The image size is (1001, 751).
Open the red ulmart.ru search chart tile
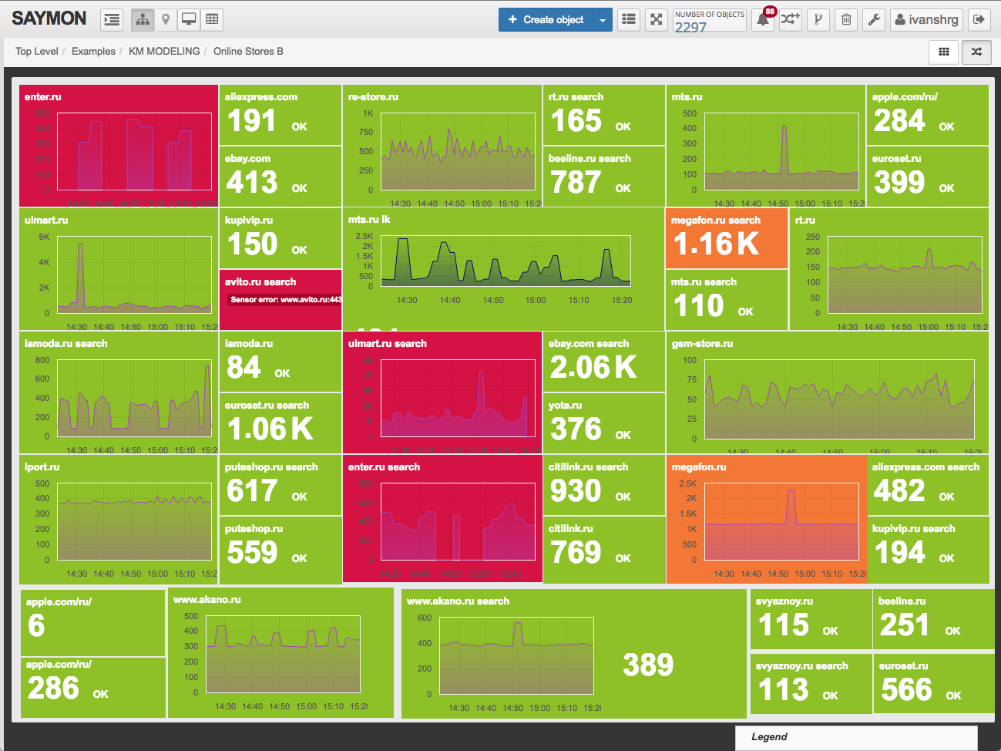(442, 392)
